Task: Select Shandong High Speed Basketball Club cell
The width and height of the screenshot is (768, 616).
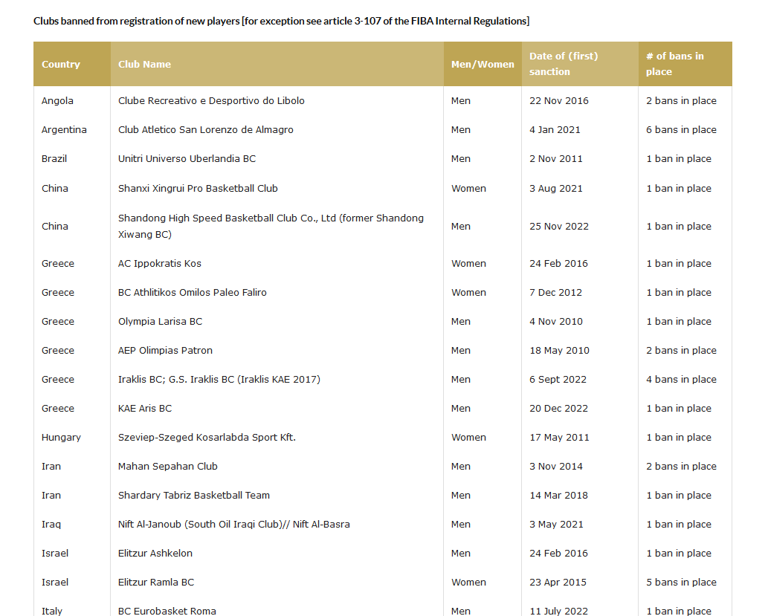Action: coord(271,226)
